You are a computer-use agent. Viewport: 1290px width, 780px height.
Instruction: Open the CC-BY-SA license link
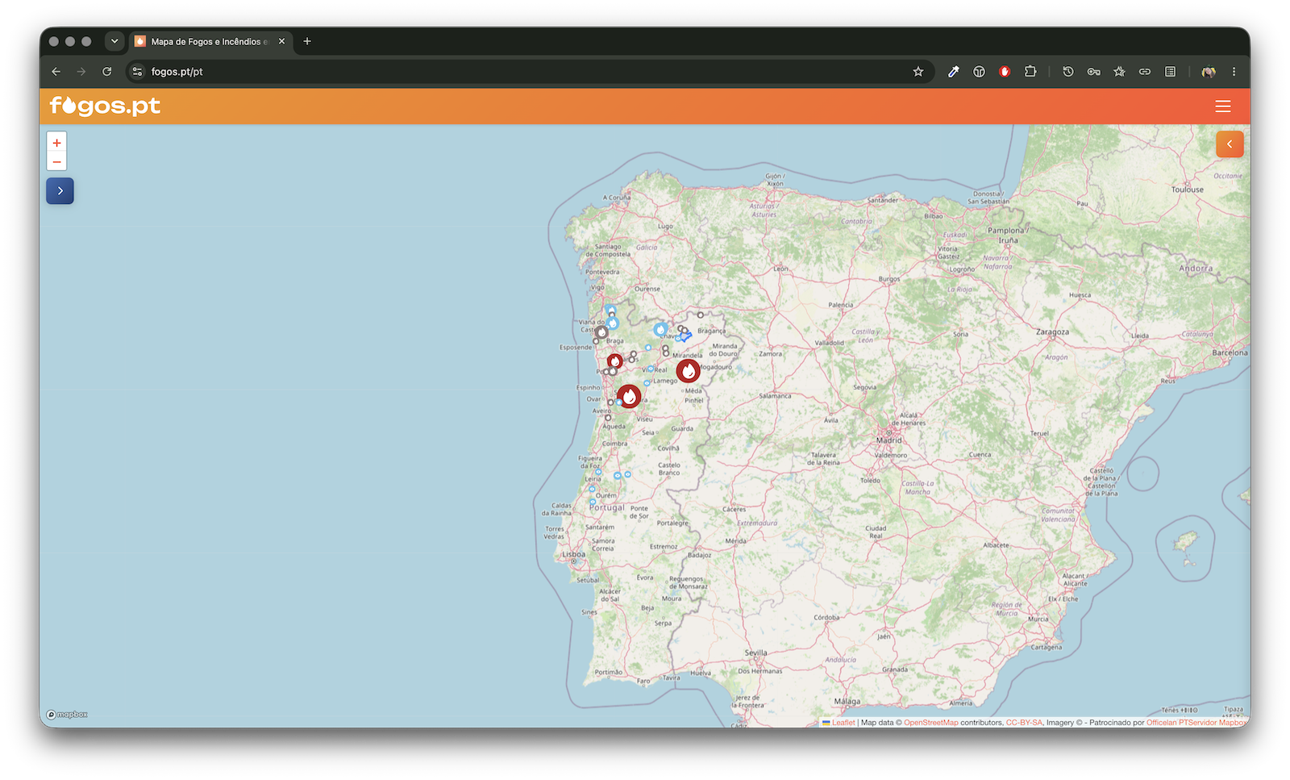click(1024, 723)
